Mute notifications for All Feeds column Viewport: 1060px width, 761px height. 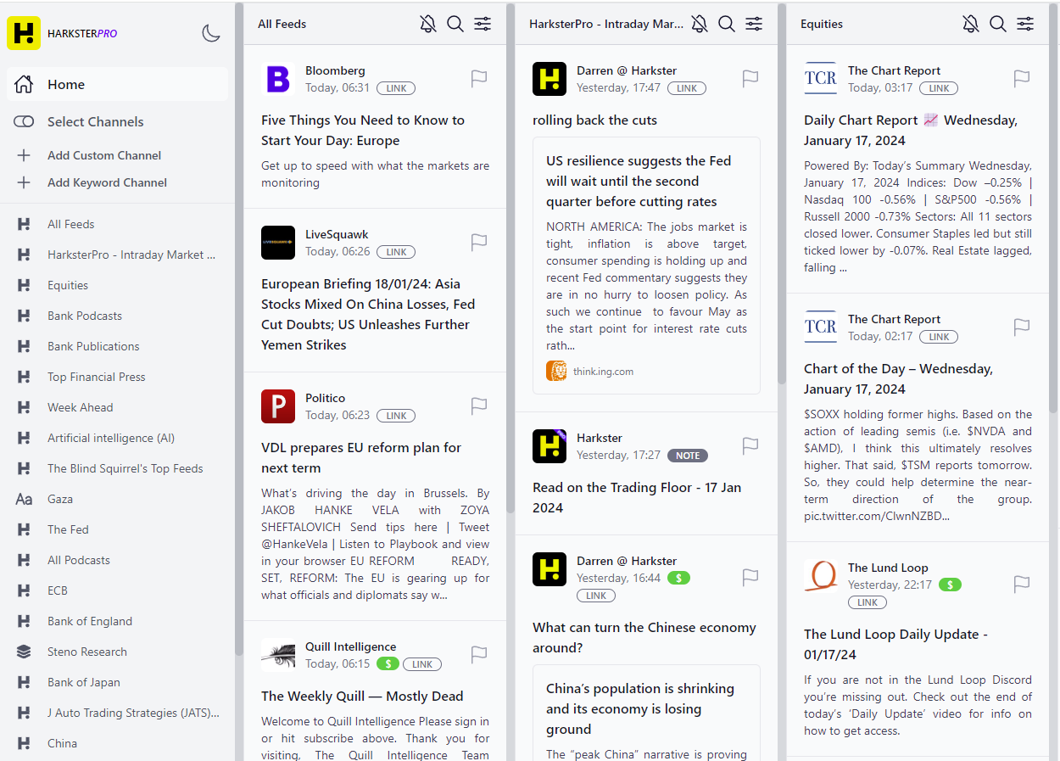(x=428, y=24)
